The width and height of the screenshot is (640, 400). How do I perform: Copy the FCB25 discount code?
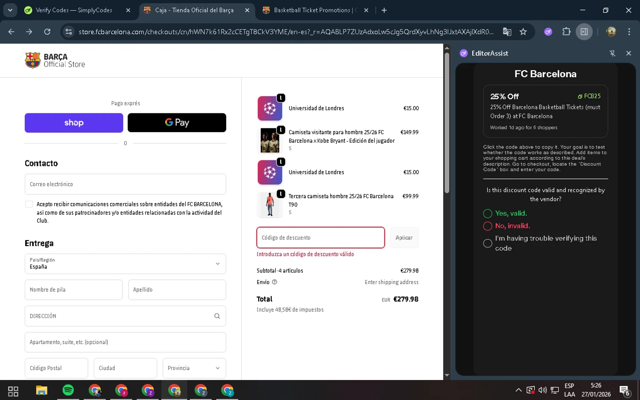click(589, 96)
